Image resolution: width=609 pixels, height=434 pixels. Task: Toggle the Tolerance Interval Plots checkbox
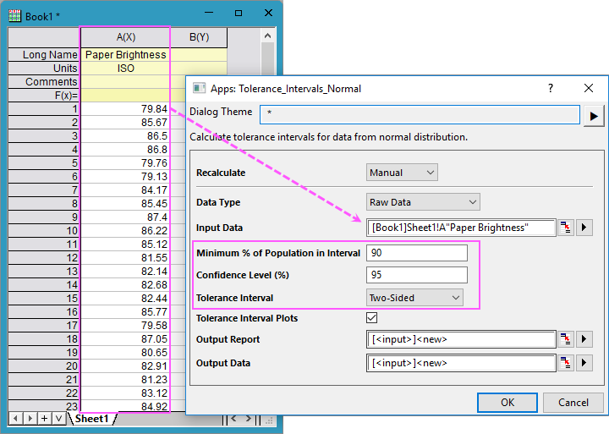(372, 318)
